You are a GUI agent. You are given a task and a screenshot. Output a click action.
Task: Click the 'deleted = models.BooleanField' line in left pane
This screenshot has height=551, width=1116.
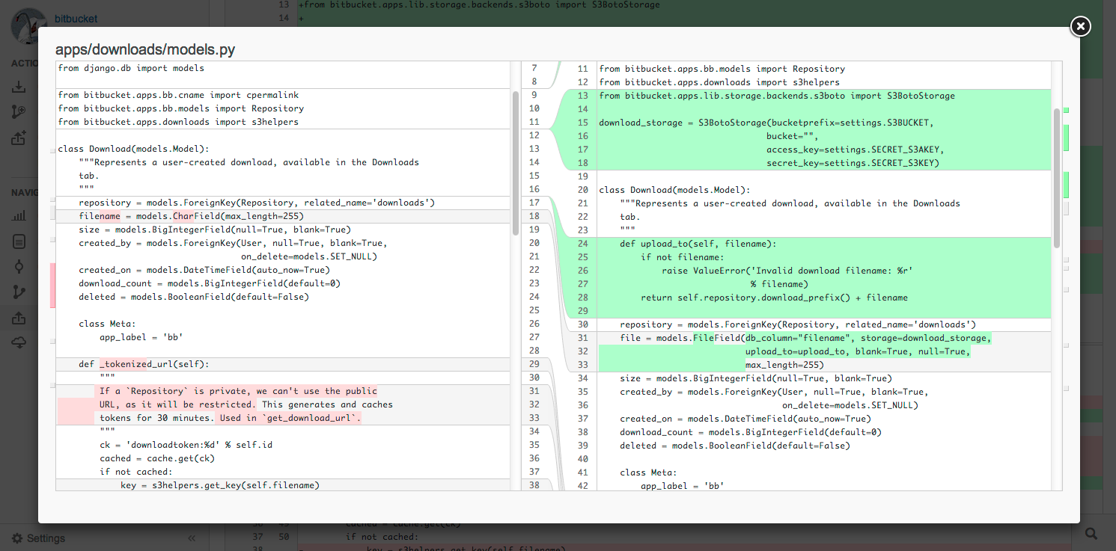[x=194, y=297]
